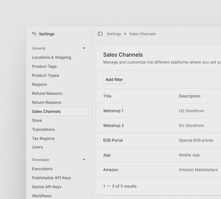221x199 pixels.
Task: Toggle the sidebar panel icon
Action: tap(100, 34)
